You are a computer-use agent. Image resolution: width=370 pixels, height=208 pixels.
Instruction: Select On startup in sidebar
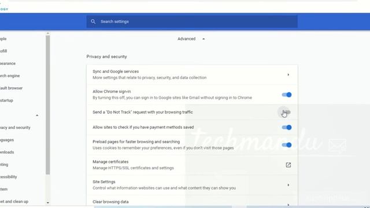click(x=6, y=100)
